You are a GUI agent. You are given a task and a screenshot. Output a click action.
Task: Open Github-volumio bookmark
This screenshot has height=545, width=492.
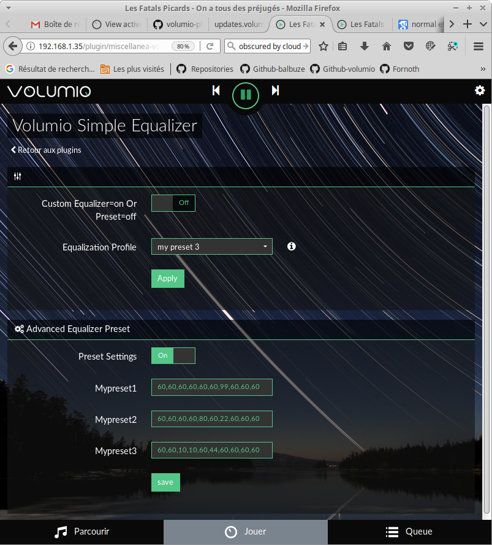pyautogui.click(x=343, y=69)
